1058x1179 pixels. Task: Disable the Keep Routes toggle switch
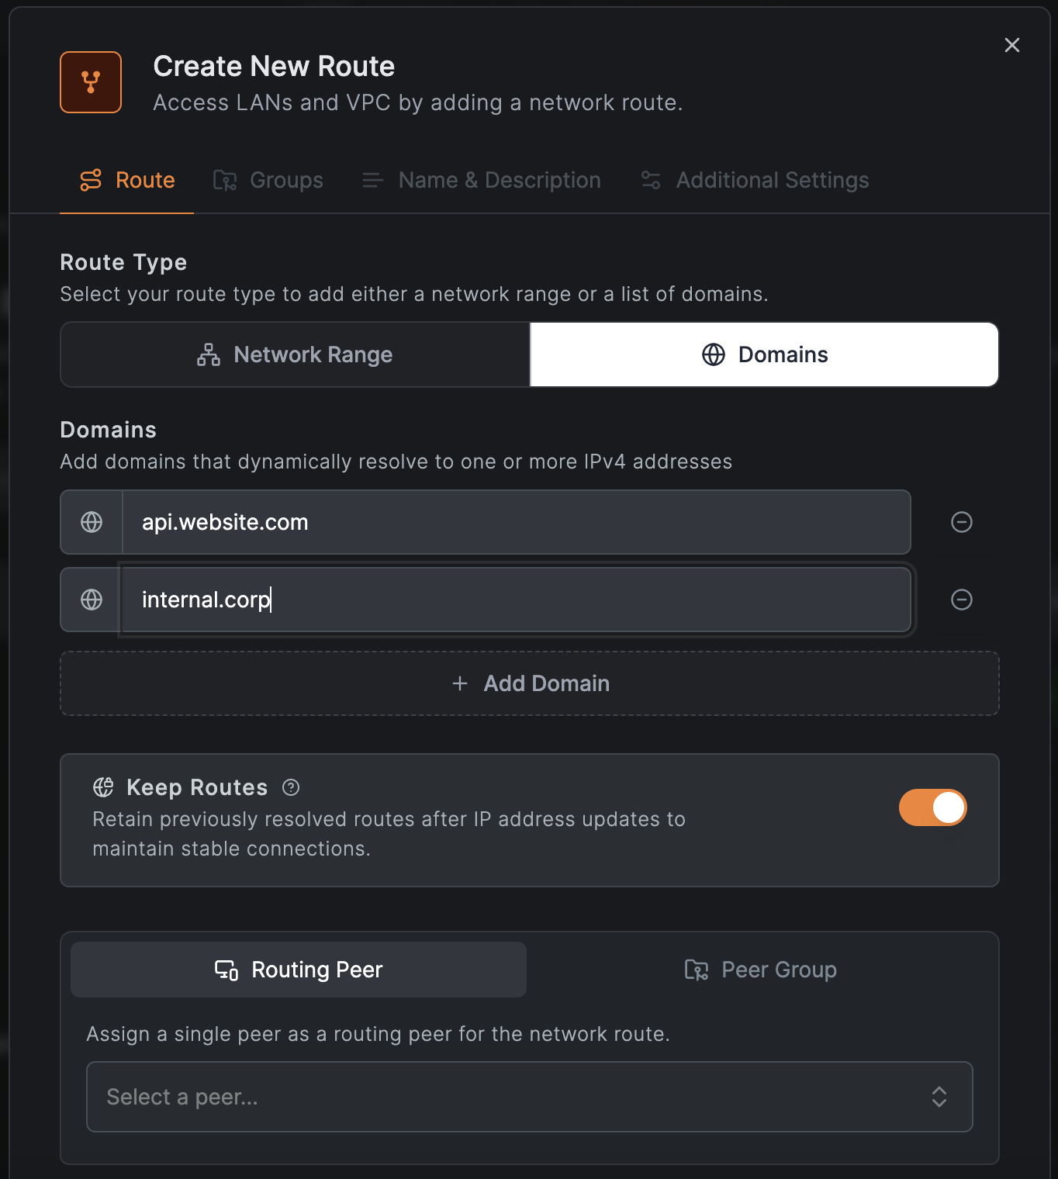[x=932, y=807]
